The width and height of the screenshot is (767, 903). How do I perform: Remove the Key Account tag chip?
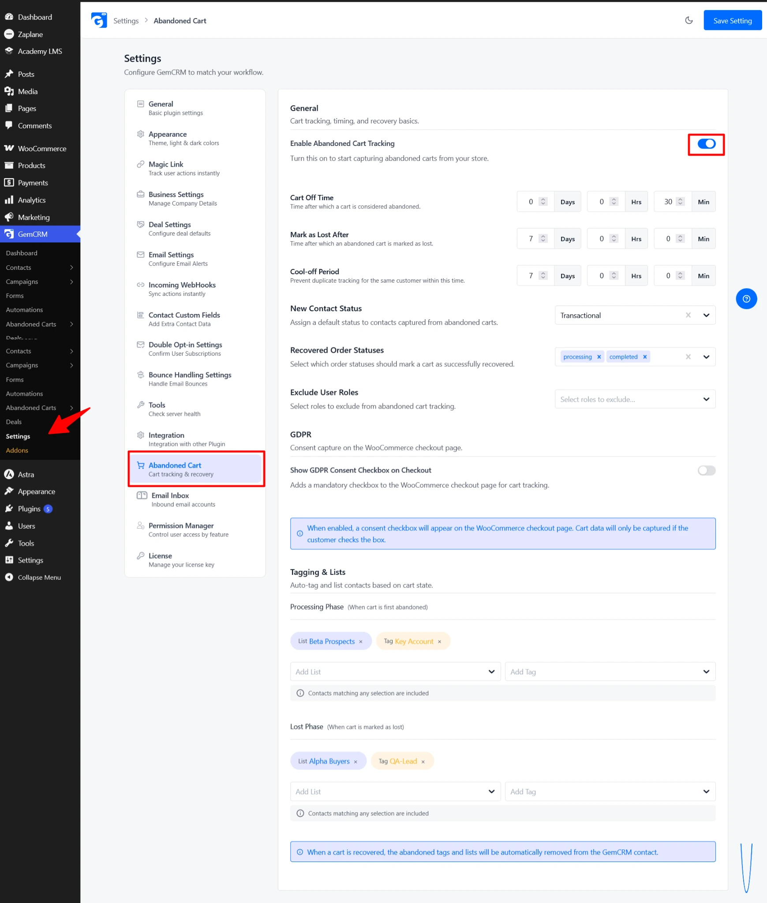pyautogui.click(x=439, y=642)
